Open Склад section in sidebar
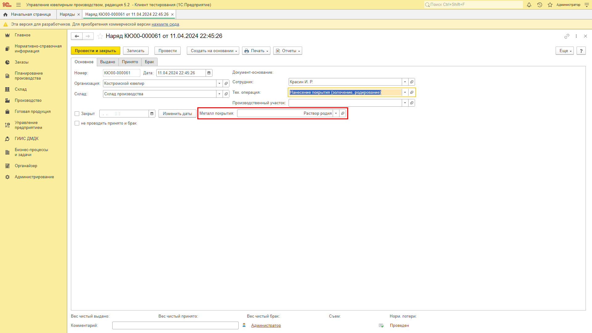The height and width of the screenshot is (333, 592). (x=21, y=89)
